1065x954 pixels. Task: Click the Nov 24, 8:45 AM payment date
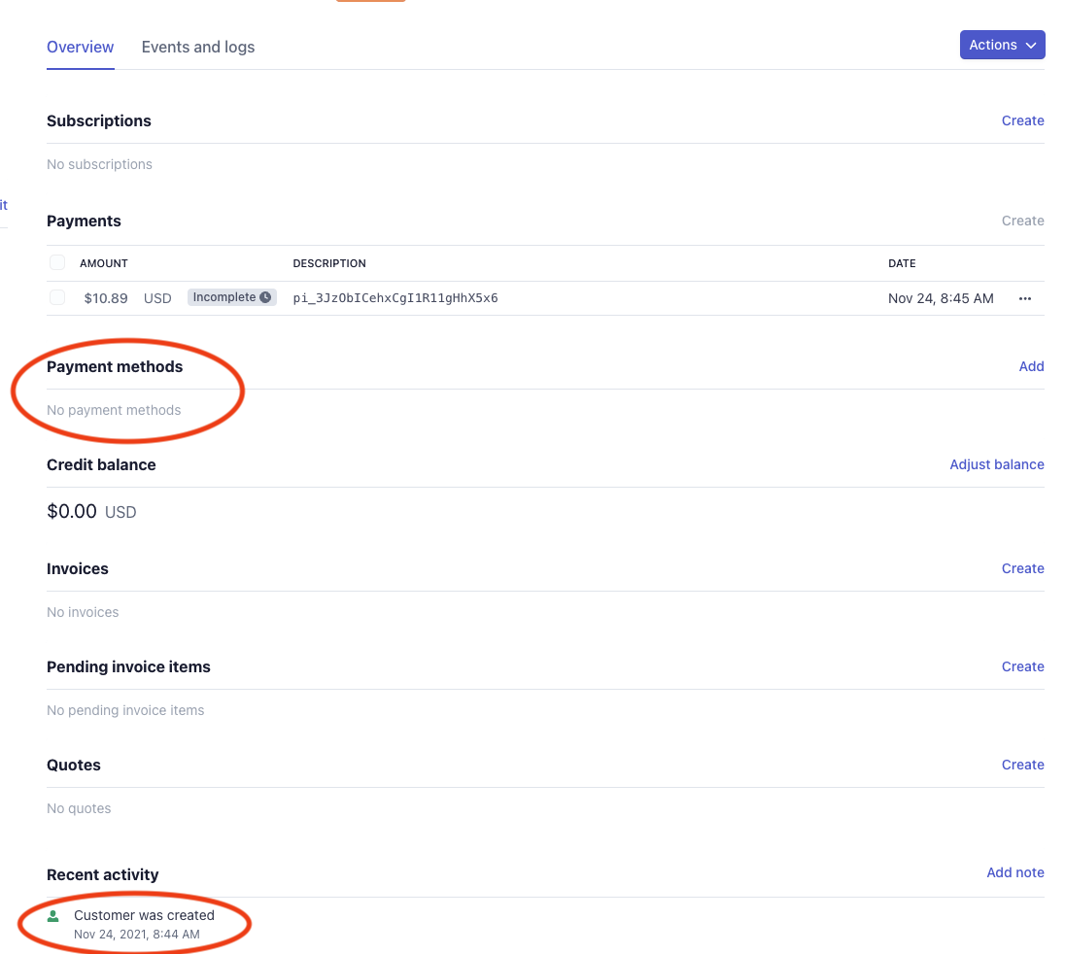(x=941, y=298)
